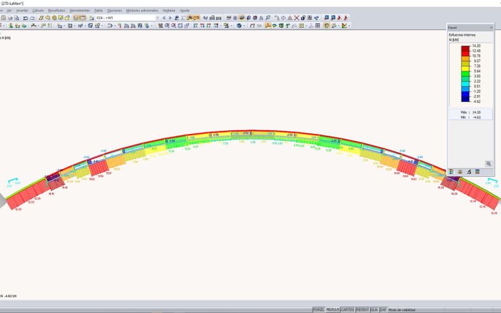Viewport: 501px width, 313px height.
Task: Toggle the first highlighted table display icon
Action: pyautogui.click(x=76, y=18)
